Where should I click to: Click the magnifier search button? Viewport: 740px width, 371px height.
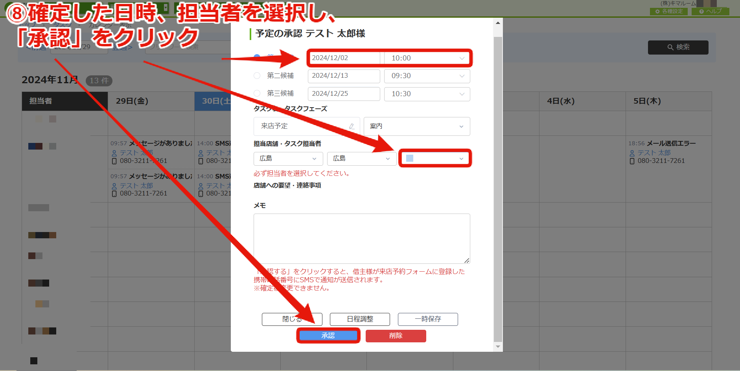(x=678, y=47)
